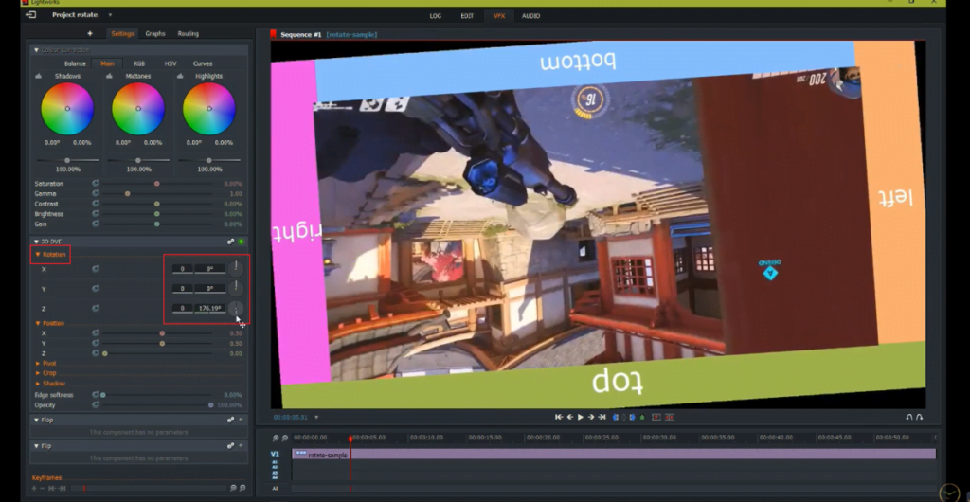Click the Highlights eyedropper picker icon
The width and height of the screenshot is (970, 502).
click(x=180, y=76)
